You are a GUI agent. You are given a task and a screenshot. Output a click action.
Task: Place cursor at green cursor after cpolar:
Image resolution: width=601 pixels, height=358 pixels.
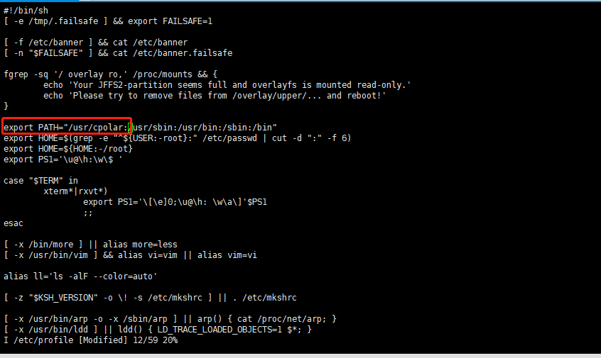click(130, 127)
